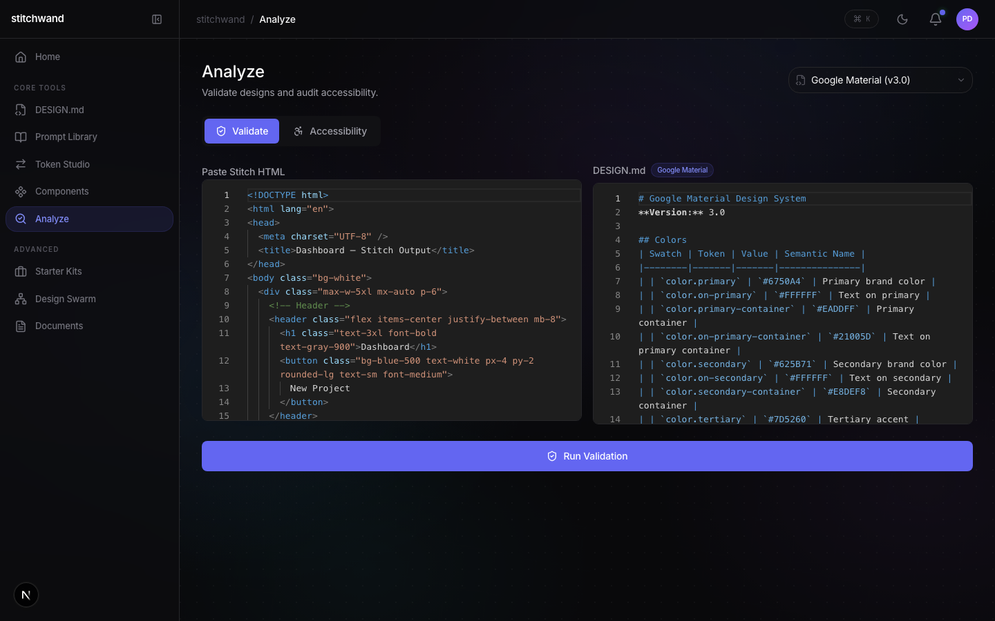Click the title Dashboard line in HTML
This screenshot has width=995, height=621.
tap(366, 250)
